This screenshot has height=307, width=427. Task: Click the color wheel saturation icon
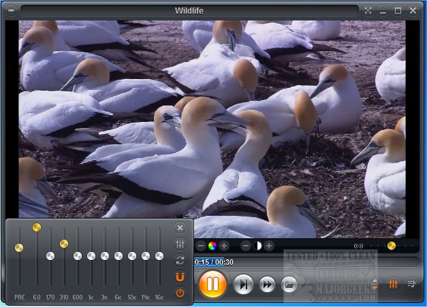[212, 246]
